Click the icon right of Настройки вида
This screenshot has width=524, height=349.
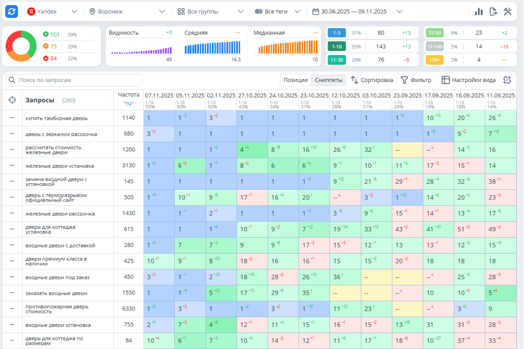tap(507, 80)
